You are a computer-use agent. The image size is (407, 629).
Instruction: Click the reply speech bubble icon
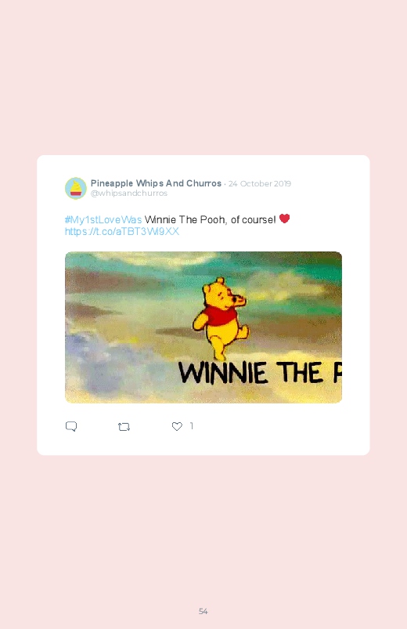point(71,426)
